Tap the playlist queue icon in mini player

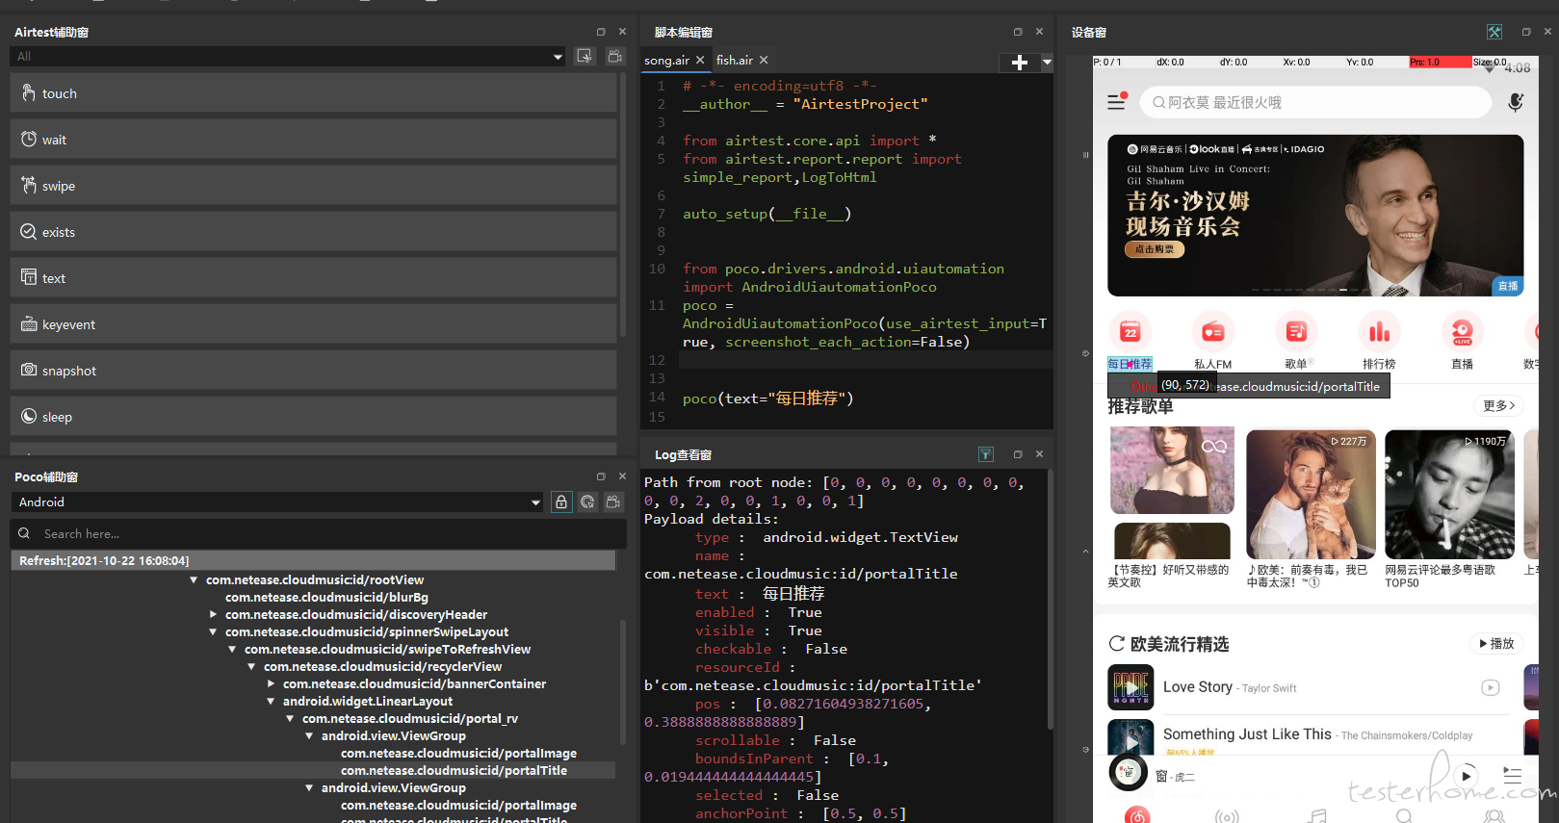1512,775
